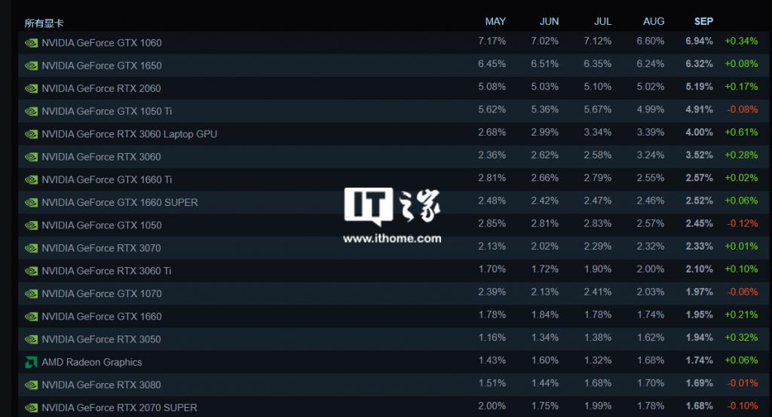Select the SEP column header

(x=703, y=21)
